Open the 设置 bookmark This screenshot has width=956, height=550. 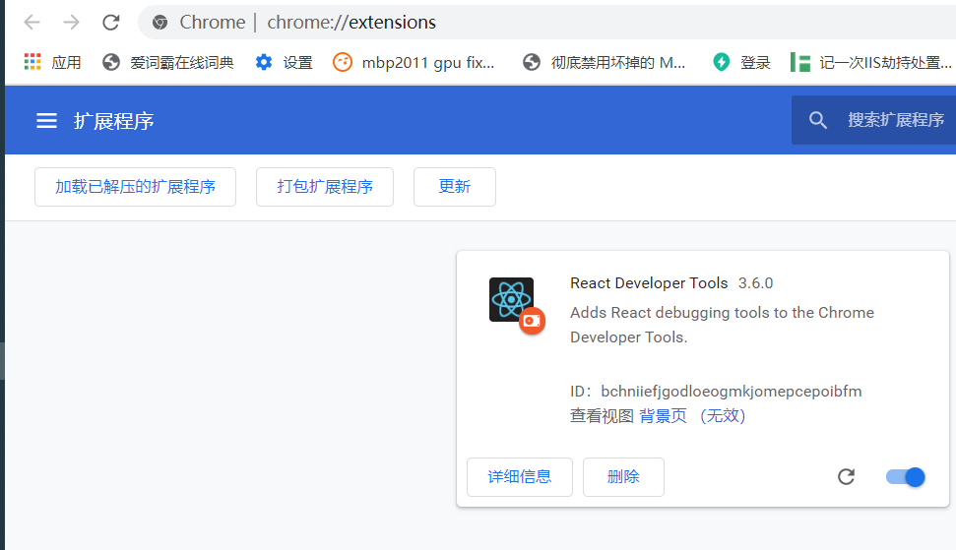[x=284, y=62]
